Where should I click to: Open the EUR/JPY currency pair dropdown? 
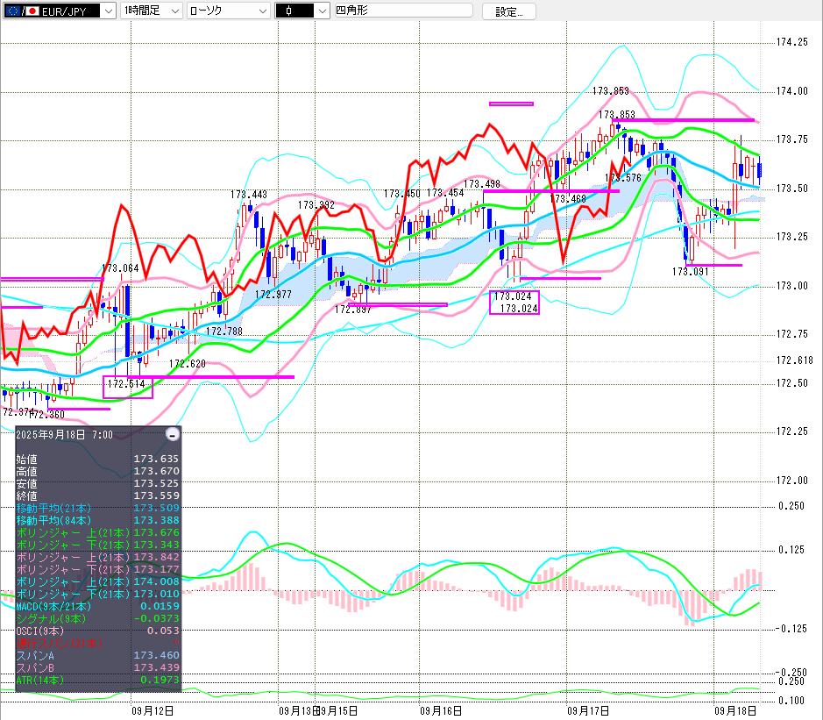click(x=107, y=11)
